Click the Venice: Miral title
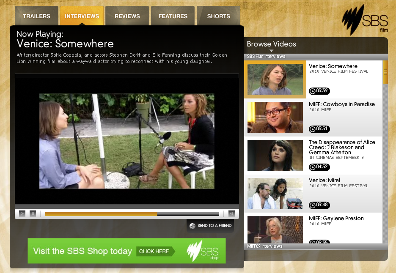Image resolution: width=396 pixels, height=273 pixels. [x=324, y=180]
